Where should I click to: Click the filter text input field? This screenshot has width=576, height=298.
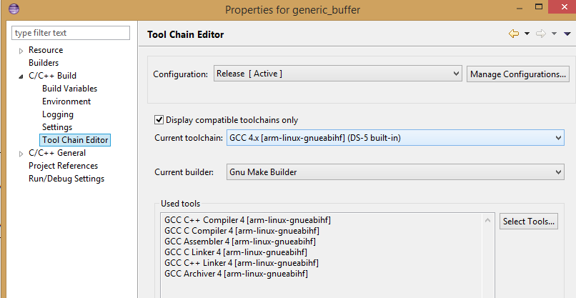click(x=71, y=33)
